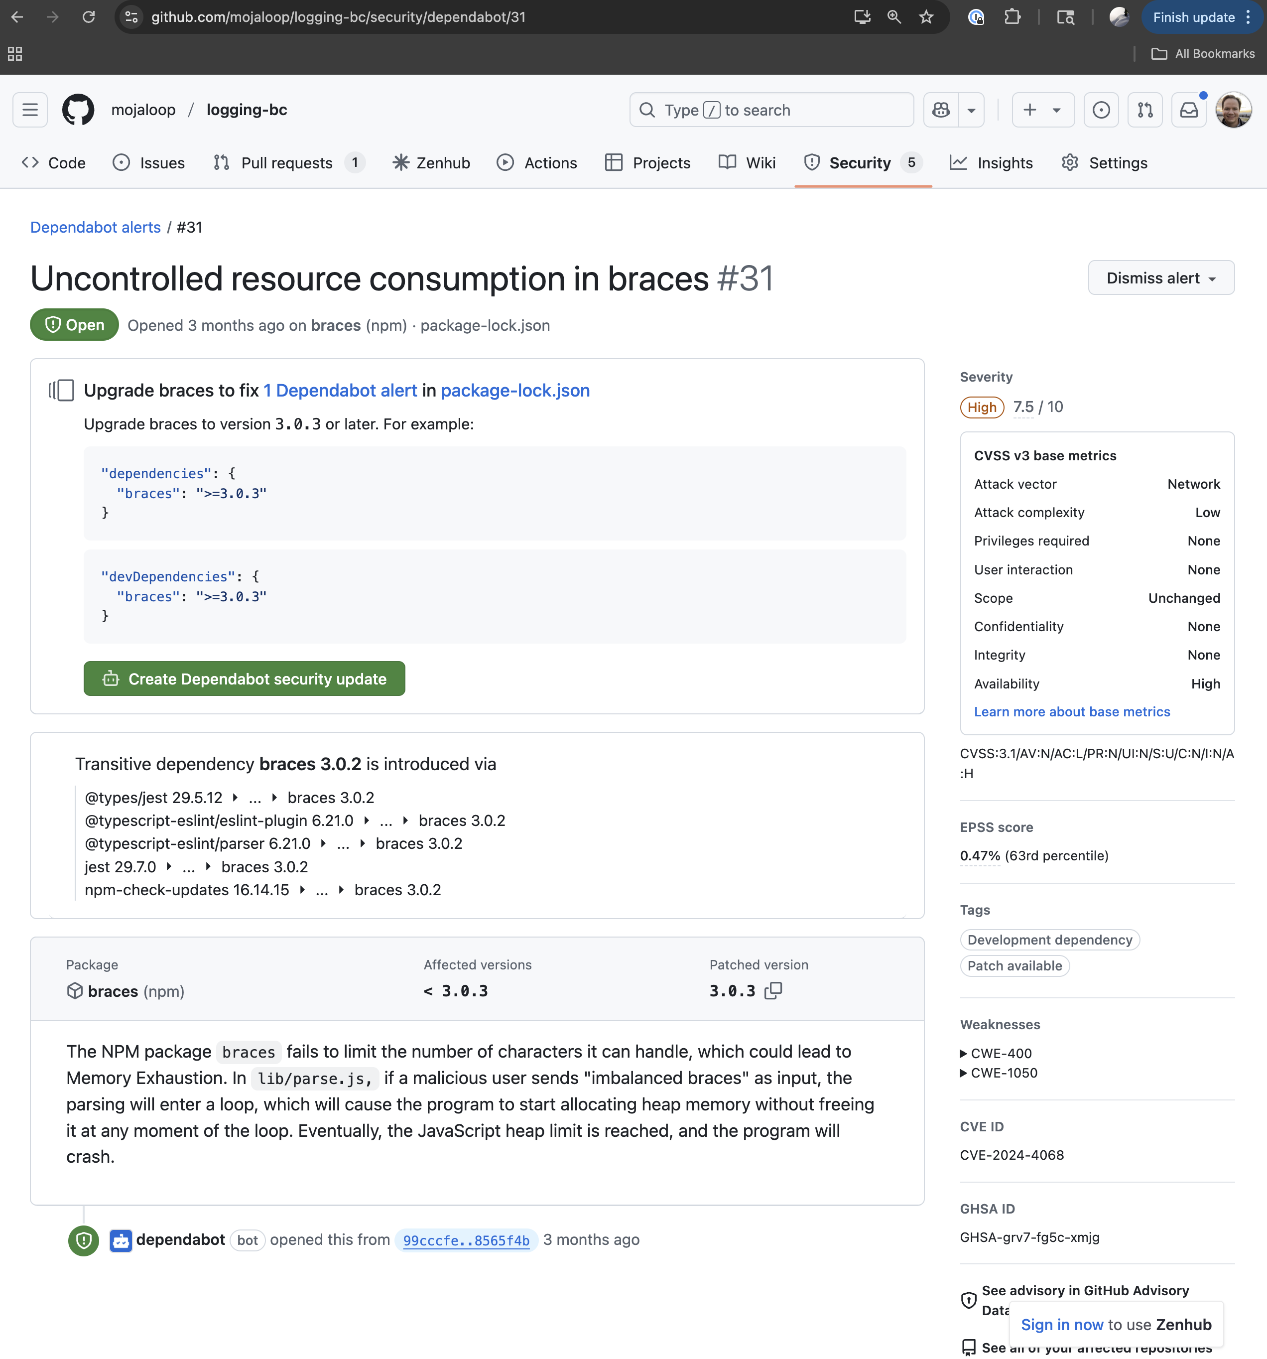This screenshot has height=1359, width=1267.
Task: Open 1 Dependabot alert link
Action: tap(340, 391)
